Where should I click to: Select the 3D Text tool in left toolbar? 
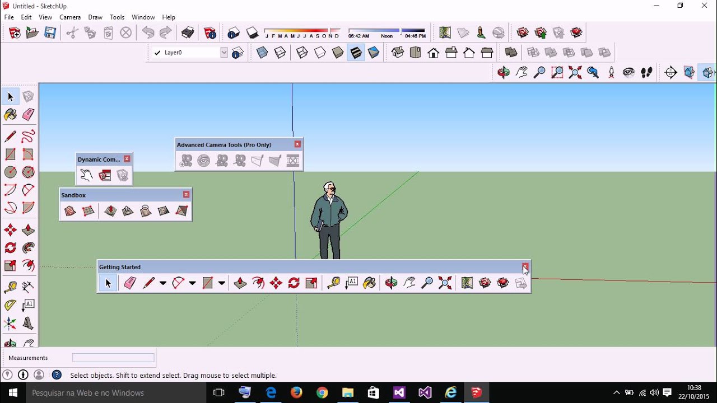point(28,324)
